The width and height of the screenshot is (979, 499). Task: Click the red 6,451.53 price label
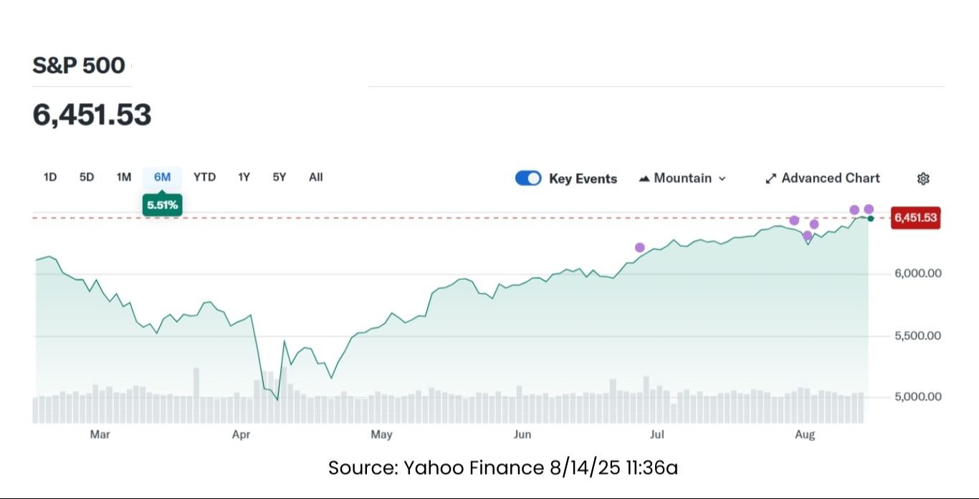coord(915,218)
